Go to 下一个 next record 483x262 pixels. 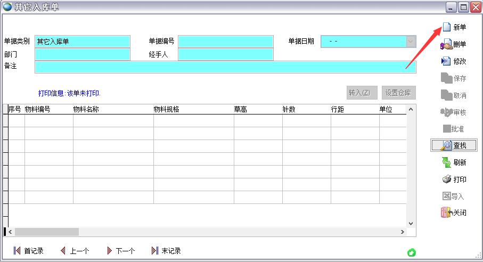[109, 251]
